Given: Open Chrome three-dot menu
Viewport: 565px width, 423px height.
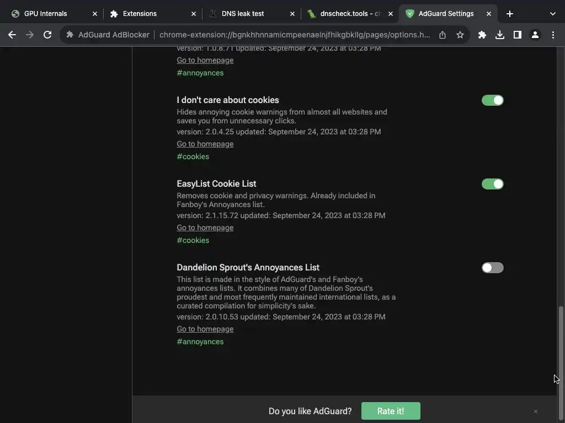Looking at the screenshot, I should (x=553, y=35).
